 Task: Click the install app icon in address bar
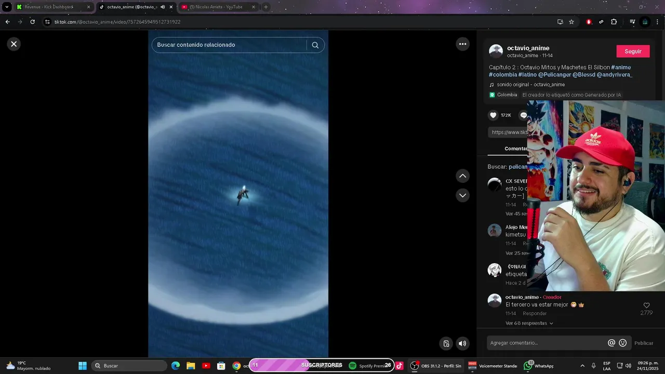pos(560,22)
